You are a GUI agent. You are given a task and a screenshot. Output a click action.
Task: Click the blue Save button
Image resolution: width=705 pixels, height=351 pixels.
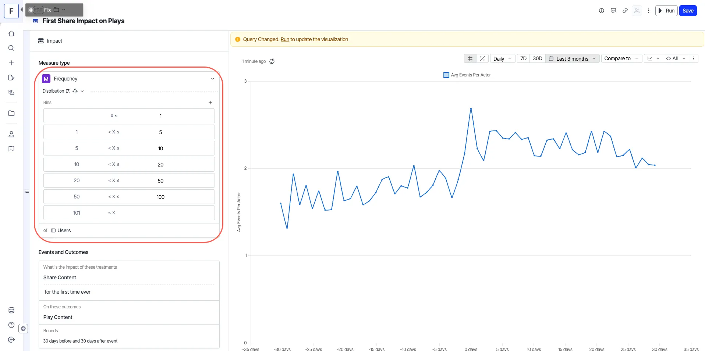pos(688,11)
